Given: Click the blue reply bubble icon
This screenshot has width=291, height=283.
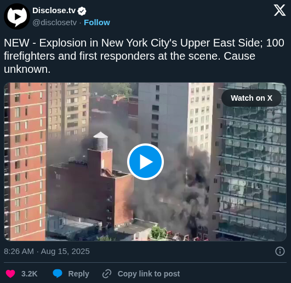Looking at the screenshot, I should point(58,274).
